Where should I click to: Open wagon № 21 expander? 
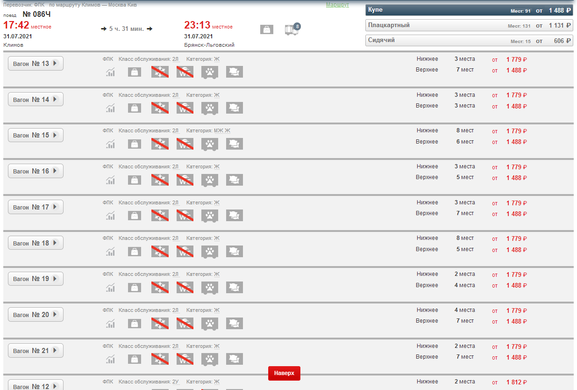[x=36, y=351]
